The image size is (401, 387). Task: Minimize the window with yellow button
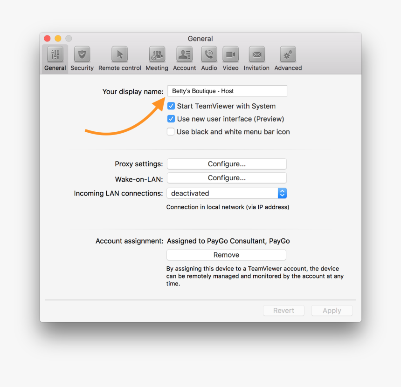click(58, 38)
